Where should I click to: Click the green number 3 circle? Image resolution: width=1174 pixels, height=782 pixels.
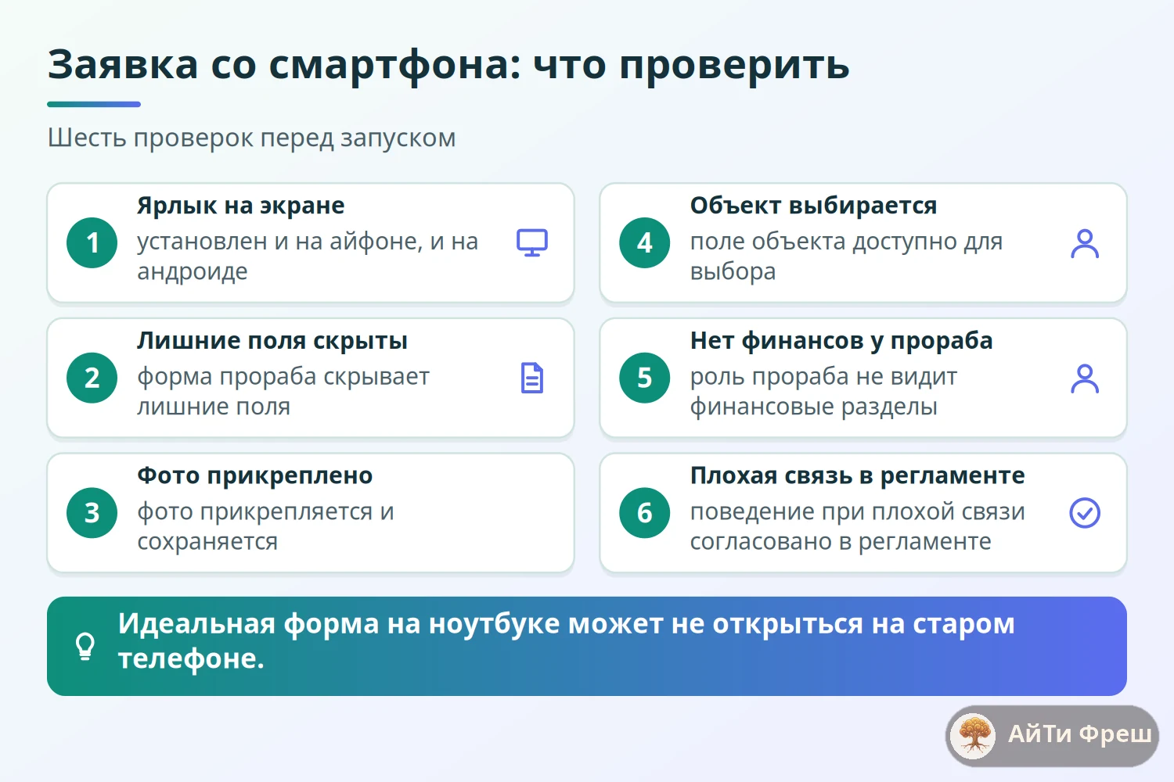point(92,513)
